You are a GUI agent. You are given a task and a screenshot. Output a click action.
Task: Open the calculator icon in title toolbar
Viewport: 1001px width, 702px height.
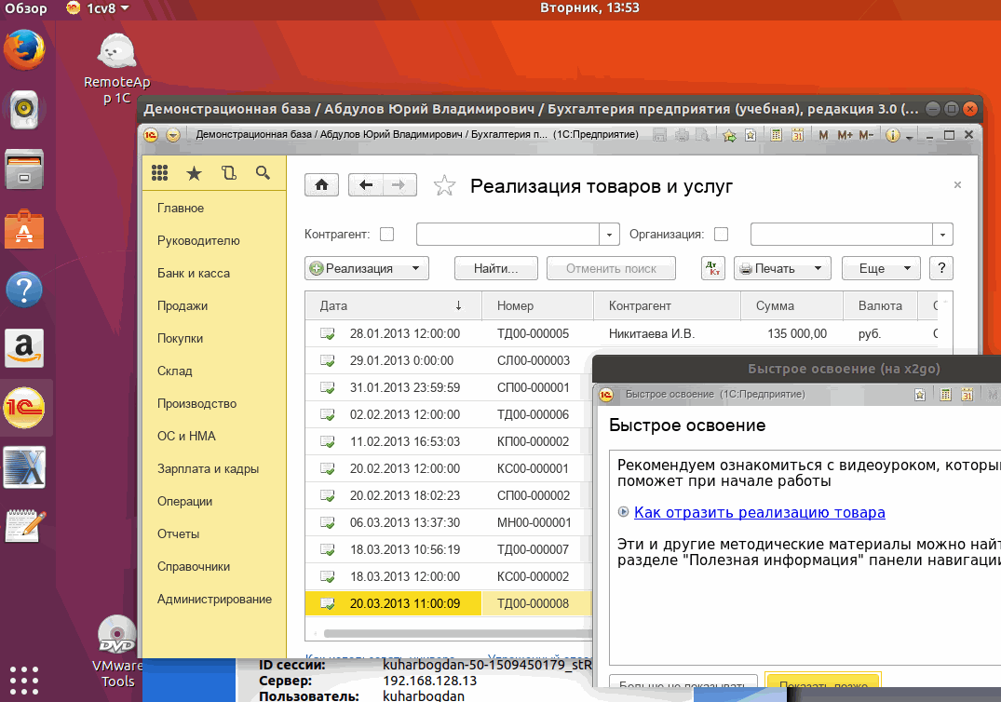[x=775, y=135]
